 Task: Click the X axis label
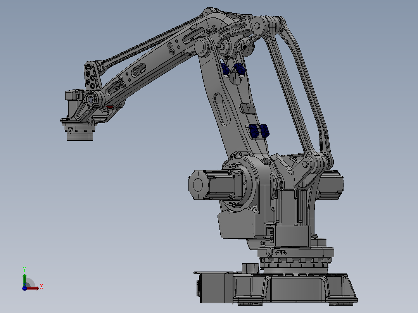point(41,286)
